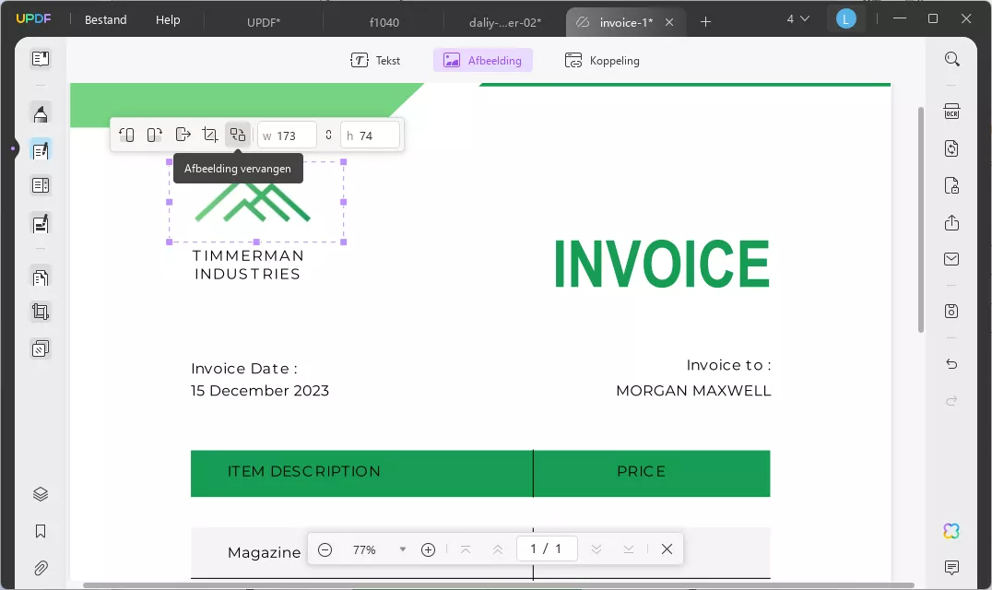Click the image width field

click(287, 136)
